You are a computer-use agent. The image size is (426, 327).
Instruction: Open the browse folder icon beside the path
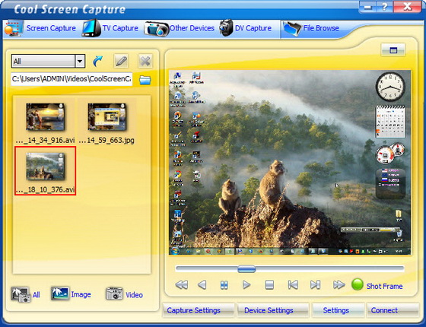(x=145, y=80)
